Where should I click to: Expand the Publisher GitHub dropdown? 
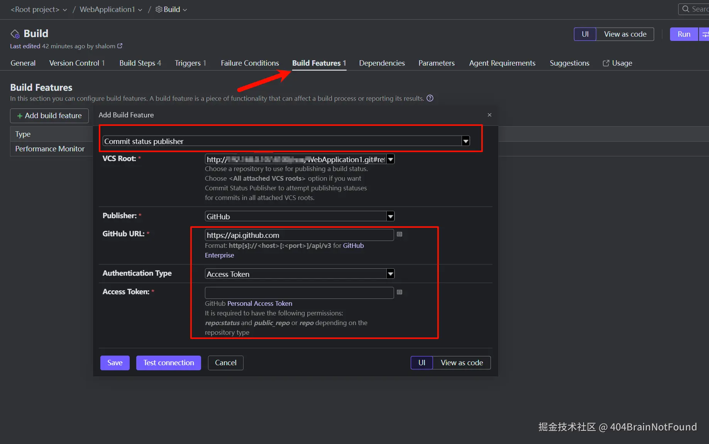[x=390, y=217]
